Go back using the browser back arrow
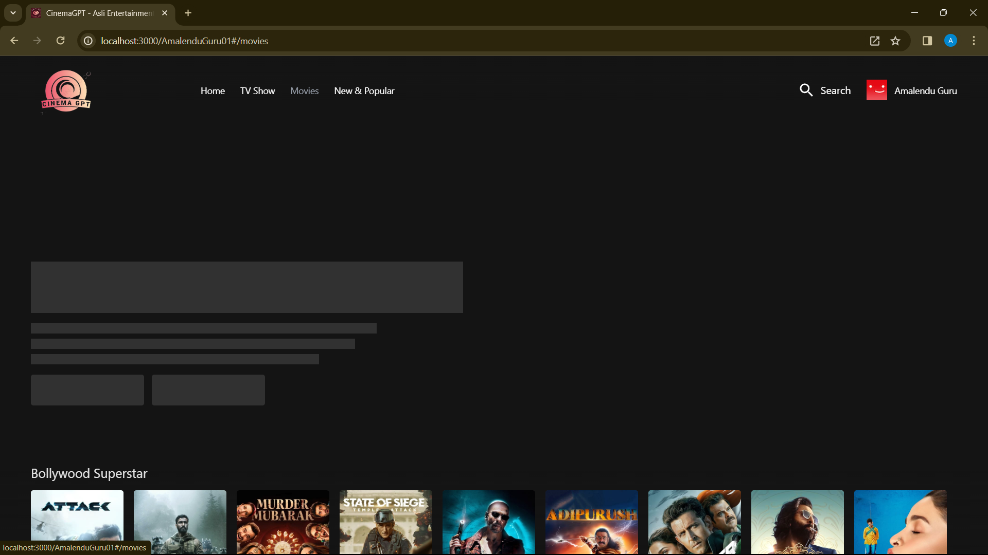 pos(14,41)
